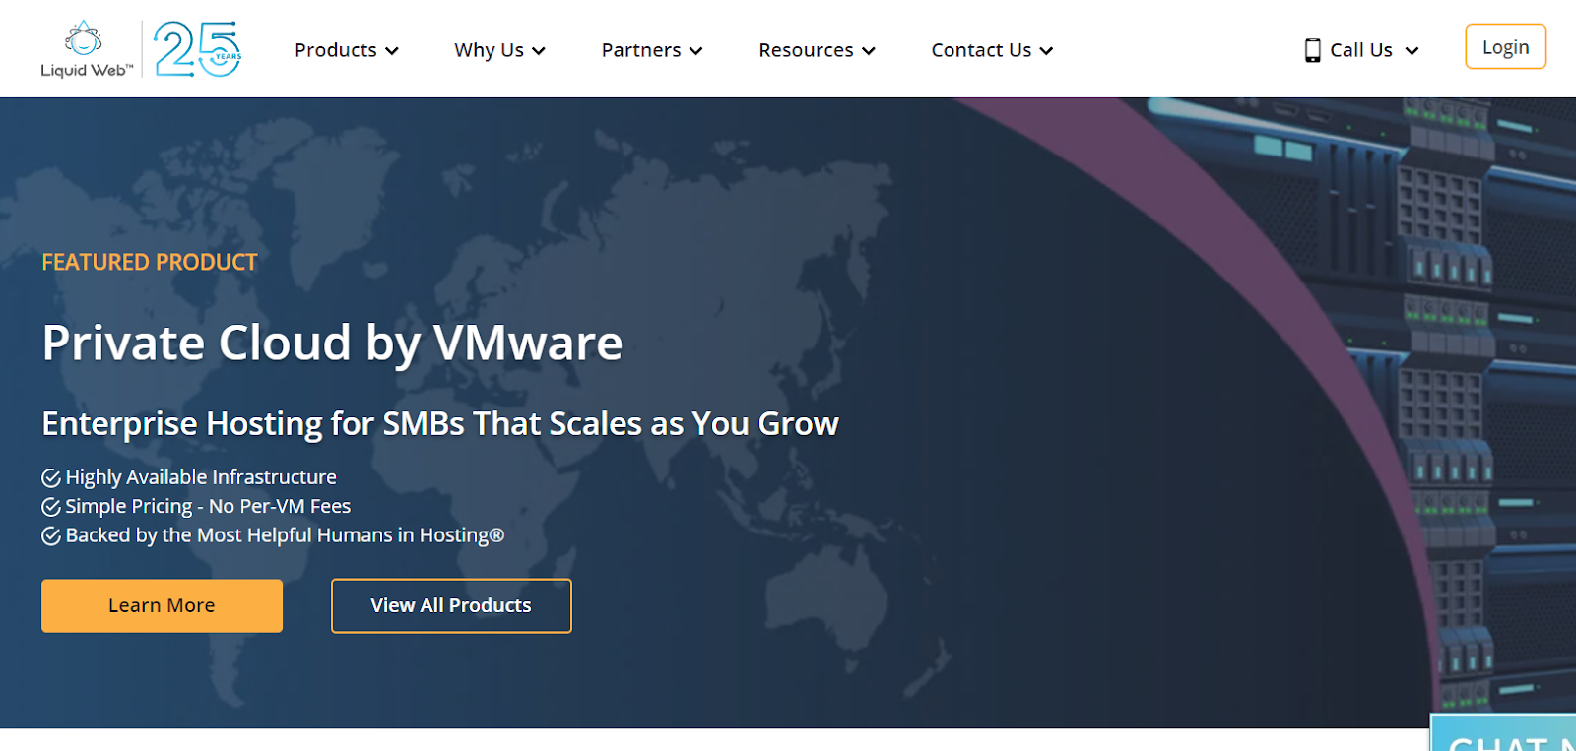Click the Learn More button

click(162, 605)
